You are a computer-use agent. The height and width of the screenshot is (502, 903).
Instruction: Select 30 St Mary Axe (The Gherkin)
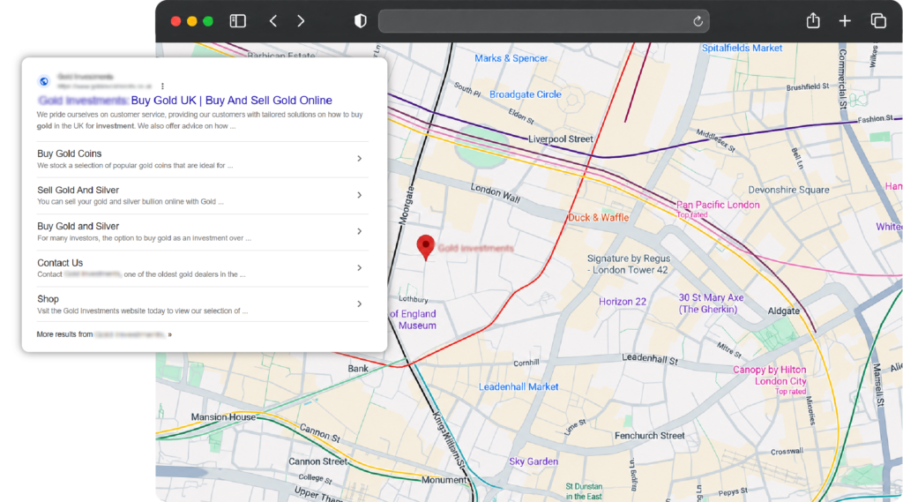711,303
